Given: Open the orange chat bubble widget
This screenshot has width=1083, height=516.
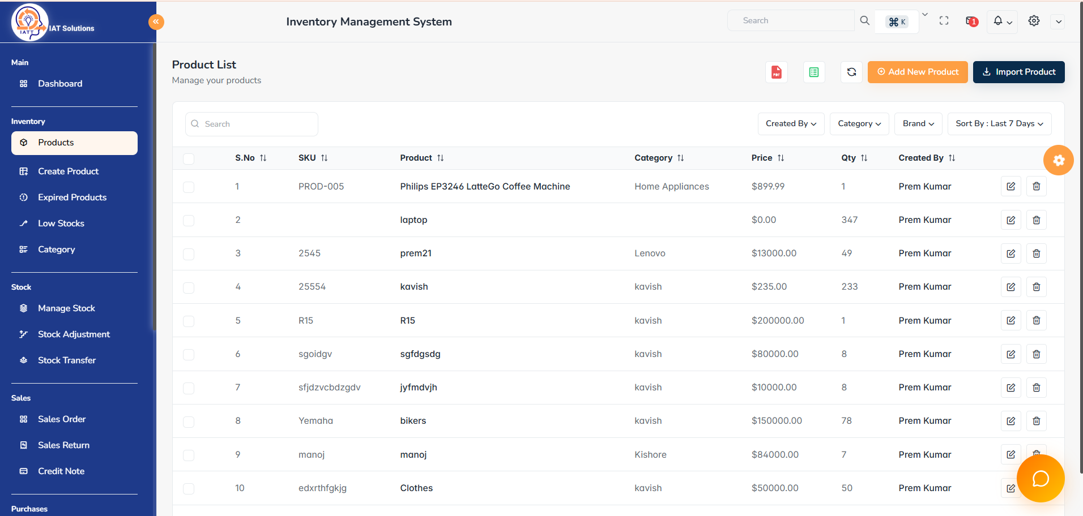Looking at the screenshot, I should [x=1041, y=479].
